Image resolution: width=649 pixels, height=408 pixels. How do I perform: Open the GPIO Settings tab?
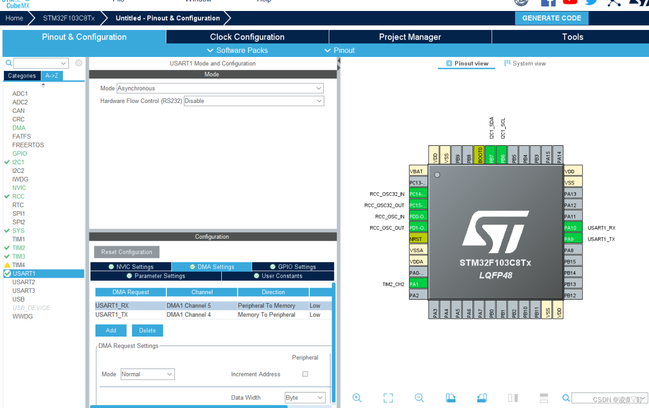(293, 267)
